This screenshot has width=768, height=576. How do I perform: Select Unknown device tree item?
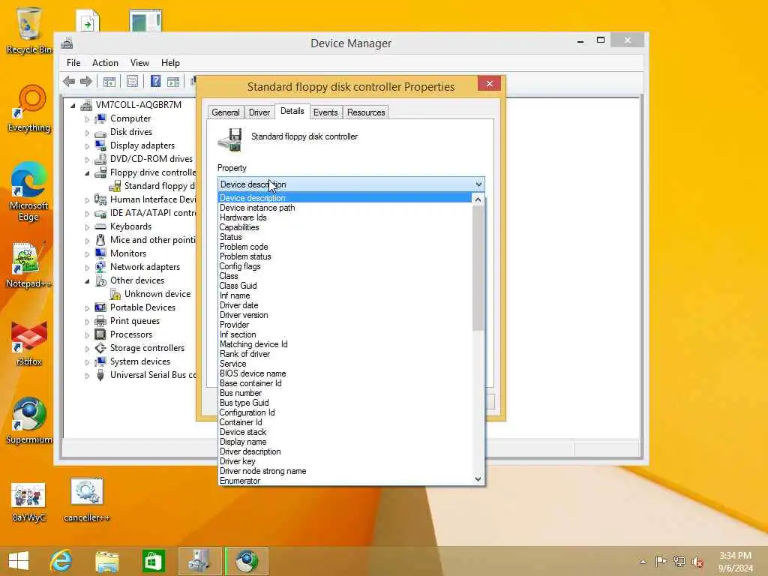(x=157, y=294)
